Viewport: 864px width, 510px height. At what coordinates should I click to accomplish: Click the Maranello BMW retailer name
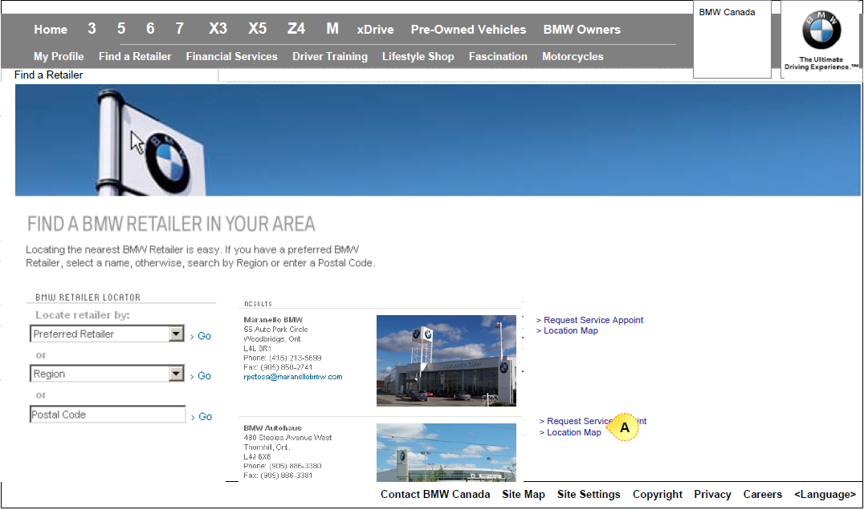pos(273,320)
